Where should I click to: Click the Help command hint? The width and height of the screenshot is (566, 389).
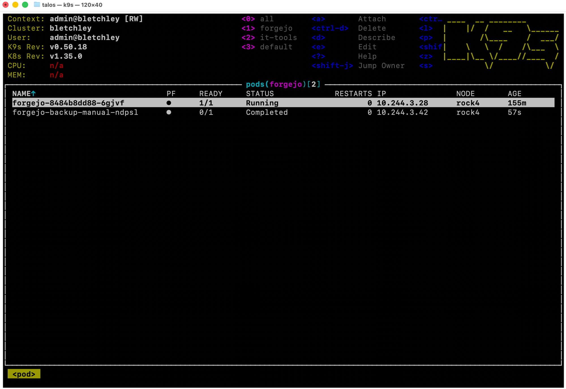coord(367,56)
